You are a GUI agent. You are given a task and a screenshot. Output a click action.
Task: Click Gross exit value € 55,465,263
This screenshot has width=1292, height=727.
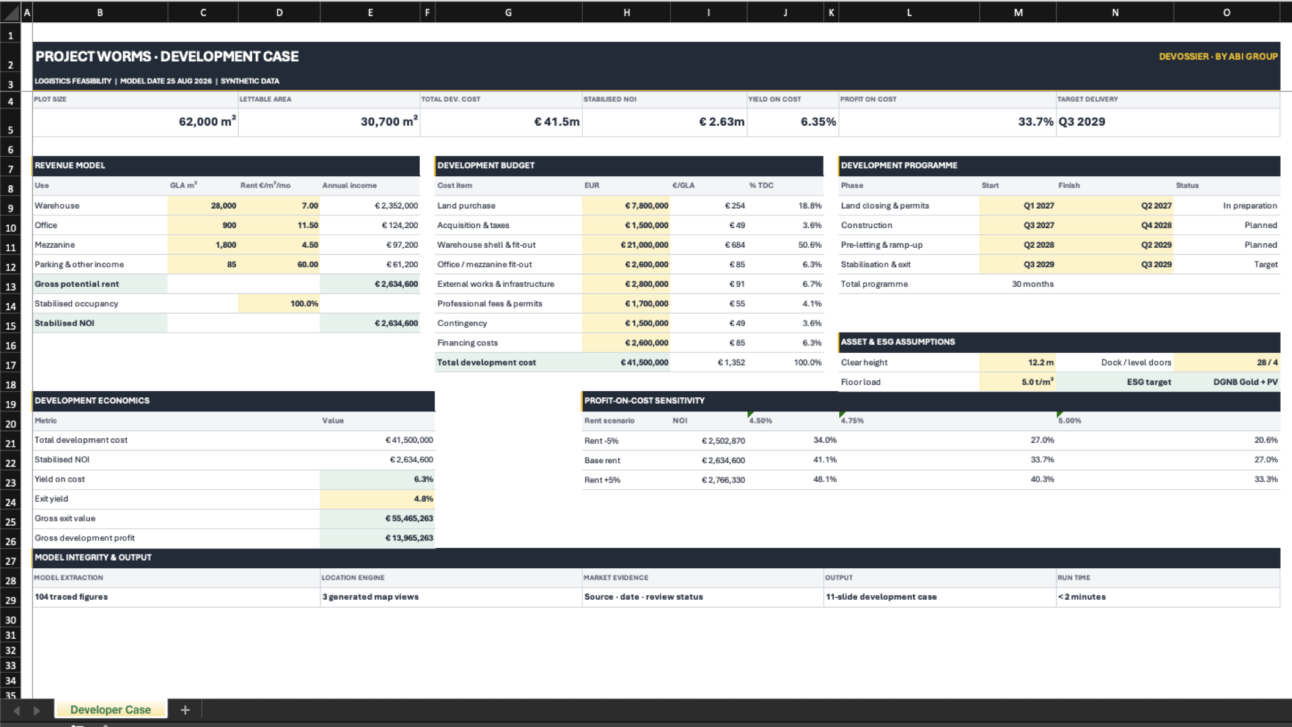click(378, 518)
